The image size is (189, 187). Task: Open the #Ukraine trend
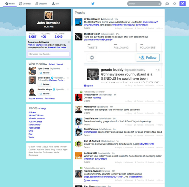(32, 112)
